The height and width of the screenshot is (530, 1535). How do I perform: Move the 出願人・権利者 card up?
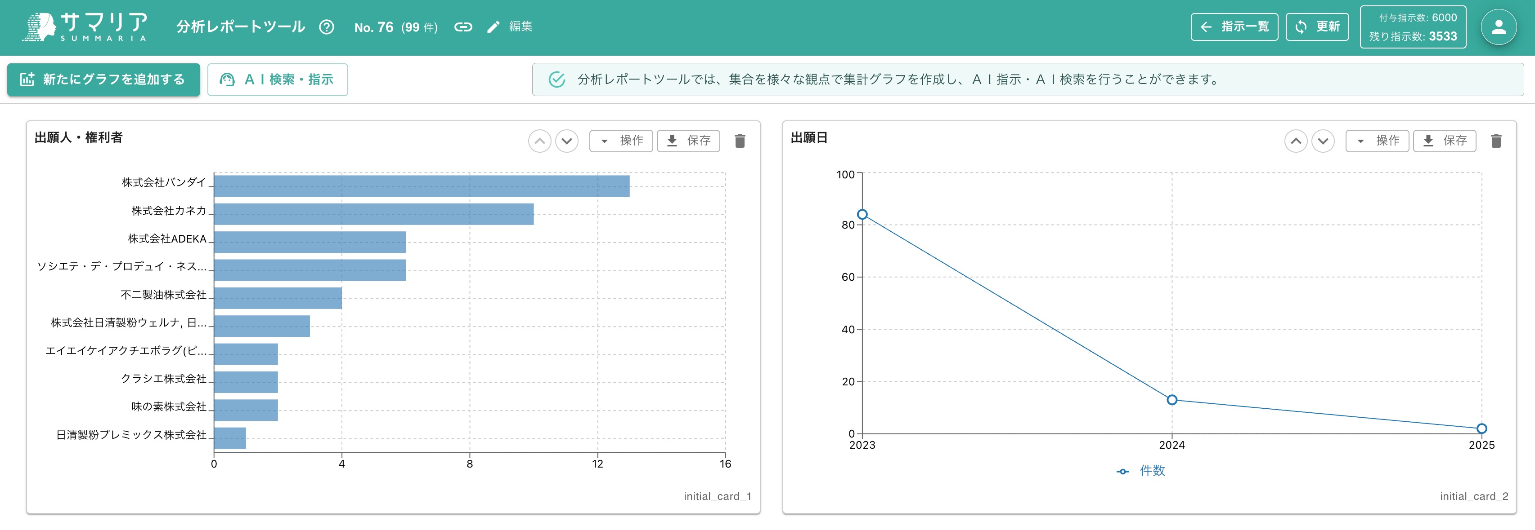click(x=539, y=141)
